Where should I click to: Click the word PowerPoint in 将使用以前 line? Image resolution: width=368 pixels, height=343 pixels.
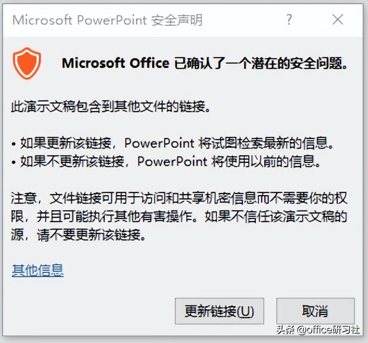click(172, 161)
